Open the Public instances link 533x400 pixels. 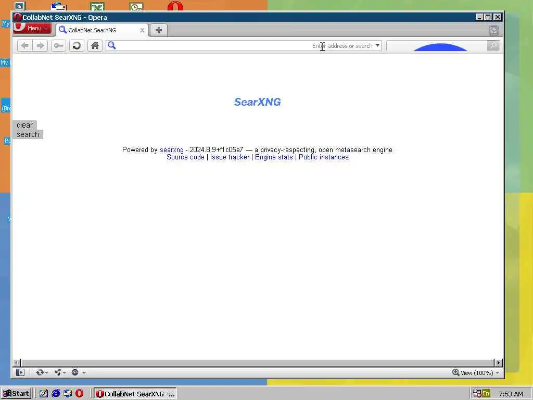pos(324,157)
